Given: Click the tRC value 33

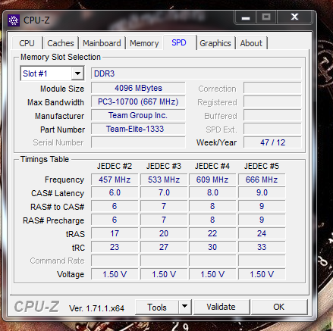Looking at the screenshot, I should 262,247.
